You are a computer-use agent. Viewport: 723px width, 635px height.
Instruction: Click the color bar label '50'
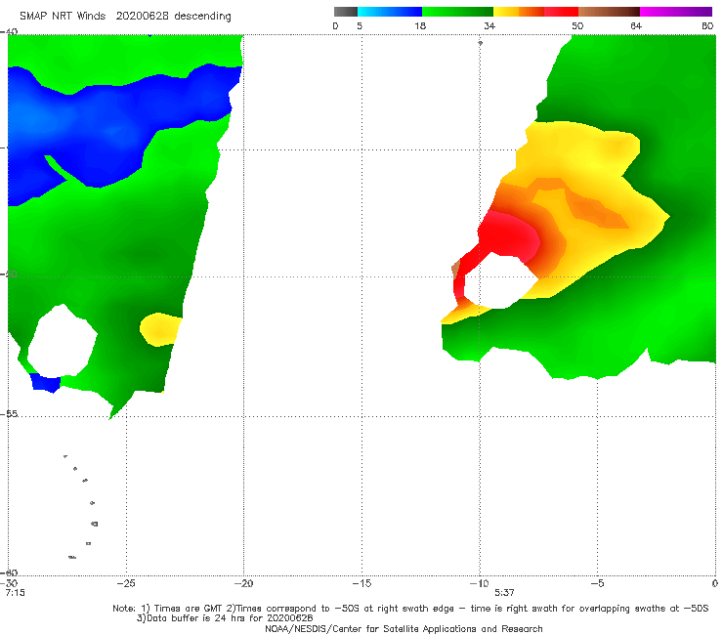pos(577,25)
